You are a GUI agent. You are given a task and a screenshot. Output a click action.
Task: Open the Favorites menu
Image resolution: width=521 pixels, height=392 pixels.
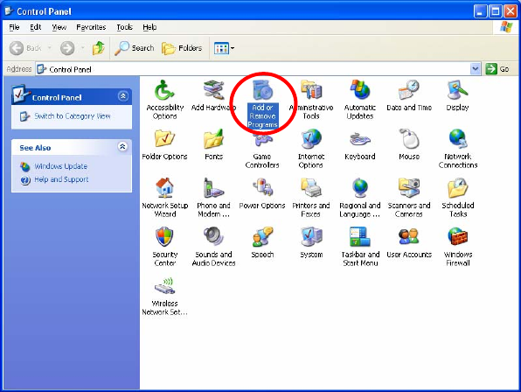click(x=91, y=27)
